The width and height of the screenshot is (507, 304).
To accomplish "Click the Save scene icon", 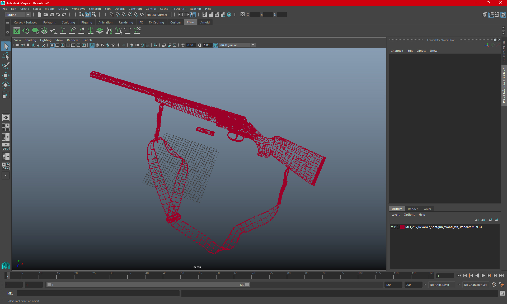I will click(52, 15).
